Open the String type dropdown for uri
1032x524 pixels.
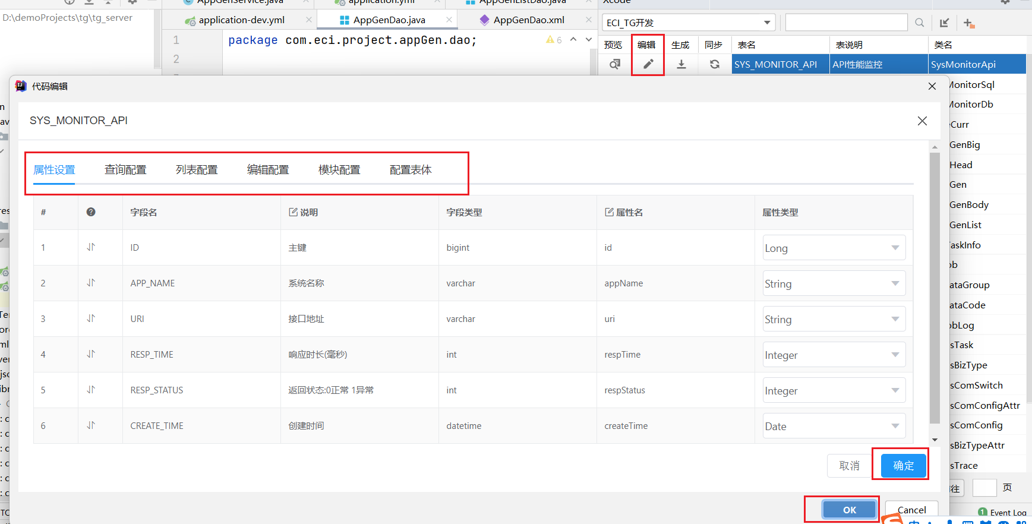tap(834, 319)
